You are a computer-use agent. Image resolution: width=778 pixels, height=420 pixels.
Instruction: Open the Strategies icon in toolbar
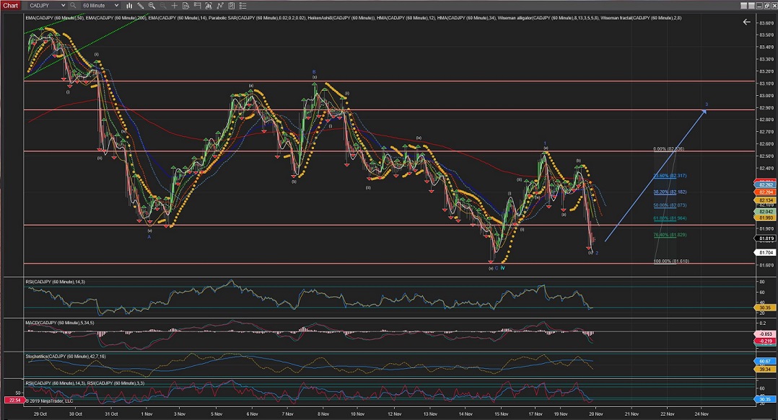[x=220, y=6]
